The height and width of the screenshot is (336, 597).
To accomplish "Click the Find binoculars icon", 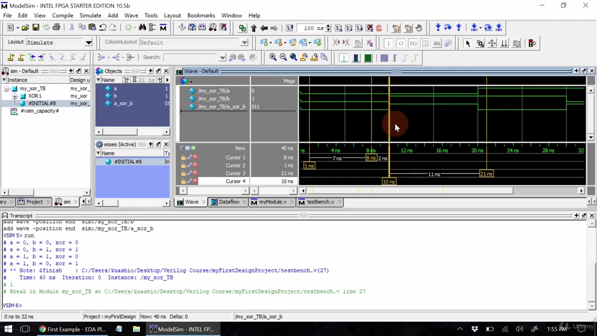I will (142, 28).
